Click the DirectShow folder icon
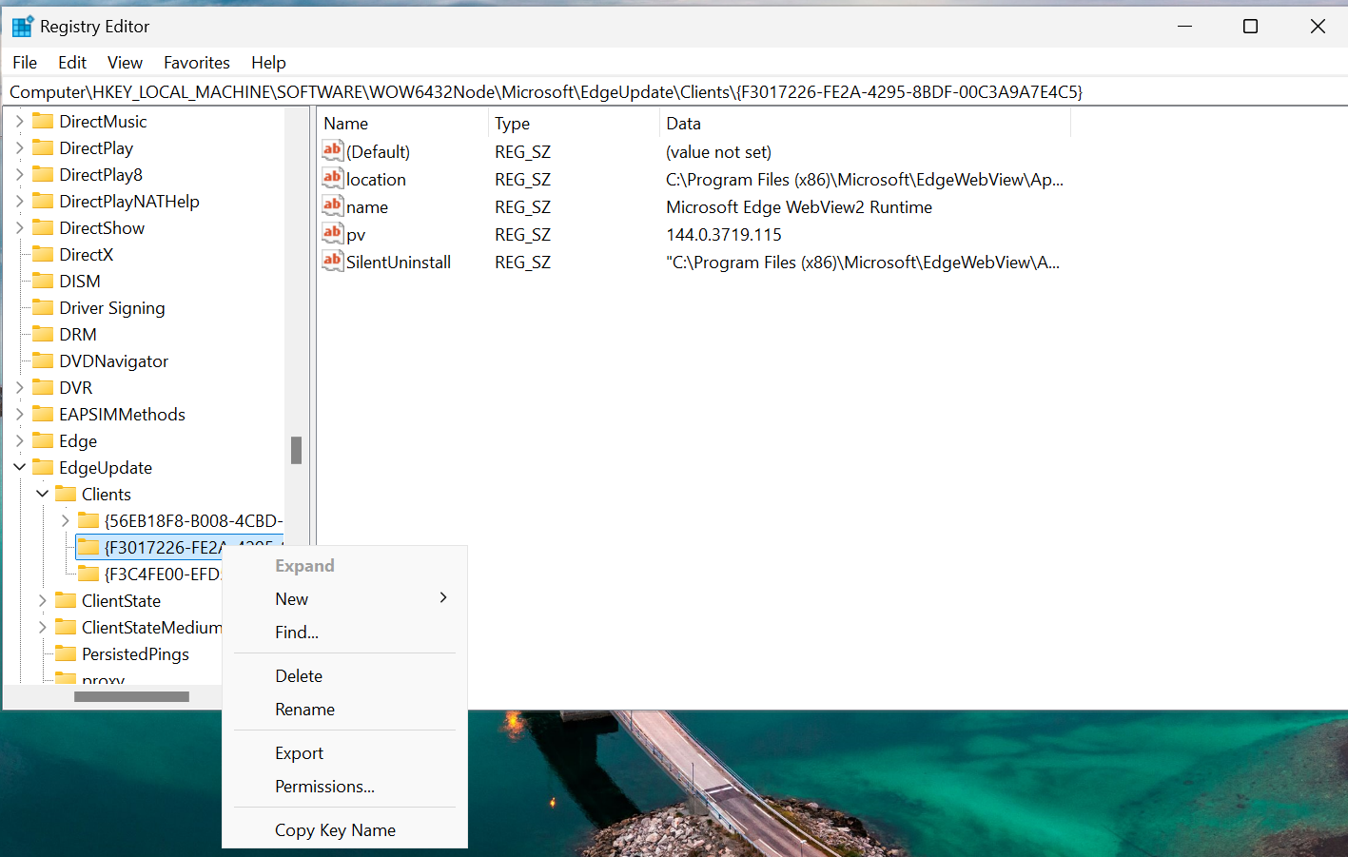Viewport: 1348px width, 857px height. click(x=43, y=227)
